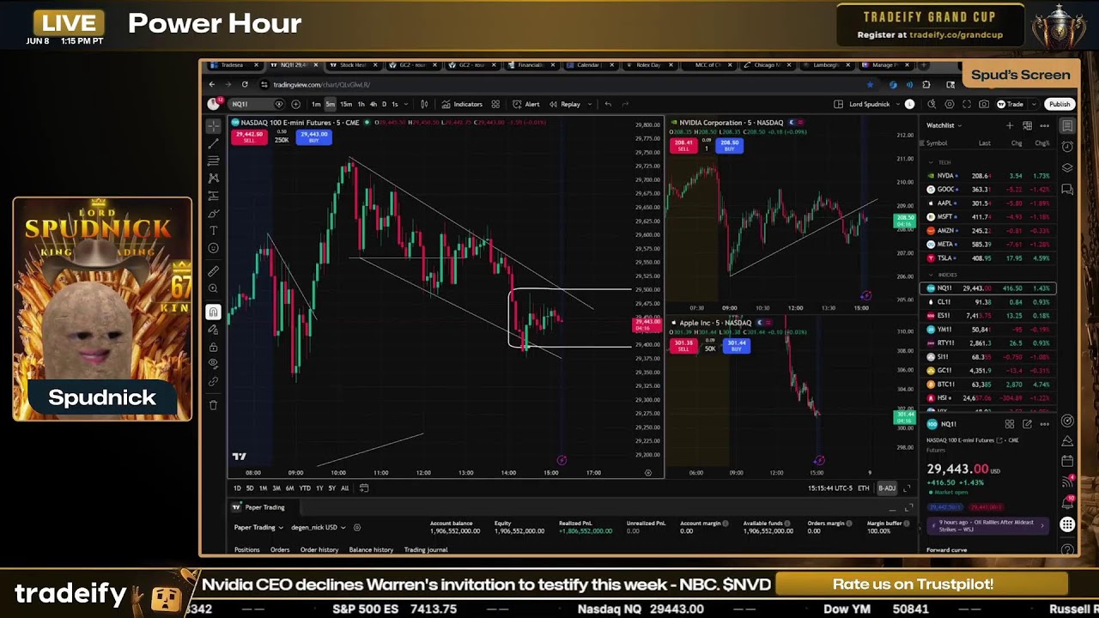Image resolution: width=1099 pixels, height=618 pixels.
Task: Set date range to YTD
Action: [305, 488]
